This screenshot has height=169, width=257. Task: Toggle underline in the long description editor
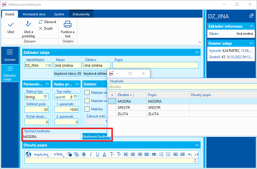[x=97, y=154]
